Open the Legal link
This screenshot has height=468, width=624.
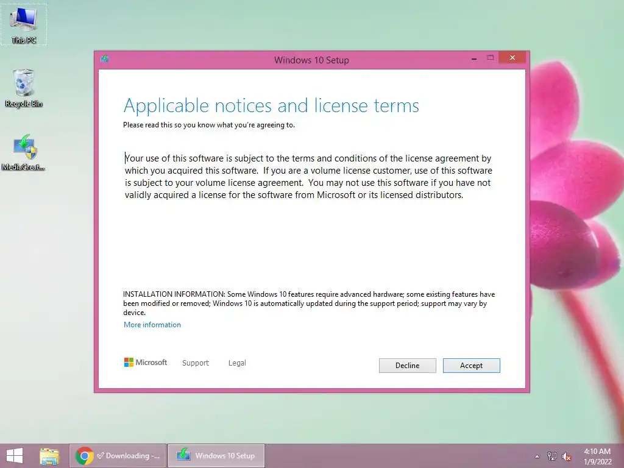tap(237, 363)
